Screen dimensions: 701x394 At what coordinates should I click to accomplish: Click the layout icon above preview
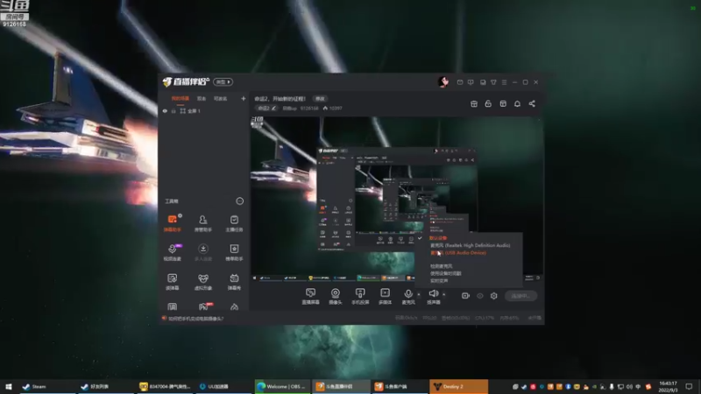[x=503, y=103]
